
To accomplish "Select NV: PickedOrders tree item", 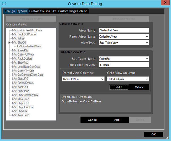I will [23, 83].
